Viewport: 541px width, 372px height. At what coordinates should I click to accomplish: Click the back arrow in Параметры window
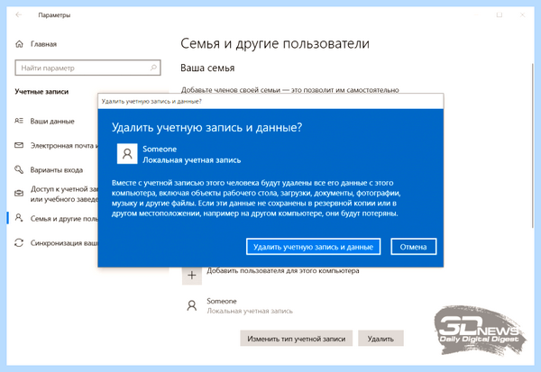[19, 14]
